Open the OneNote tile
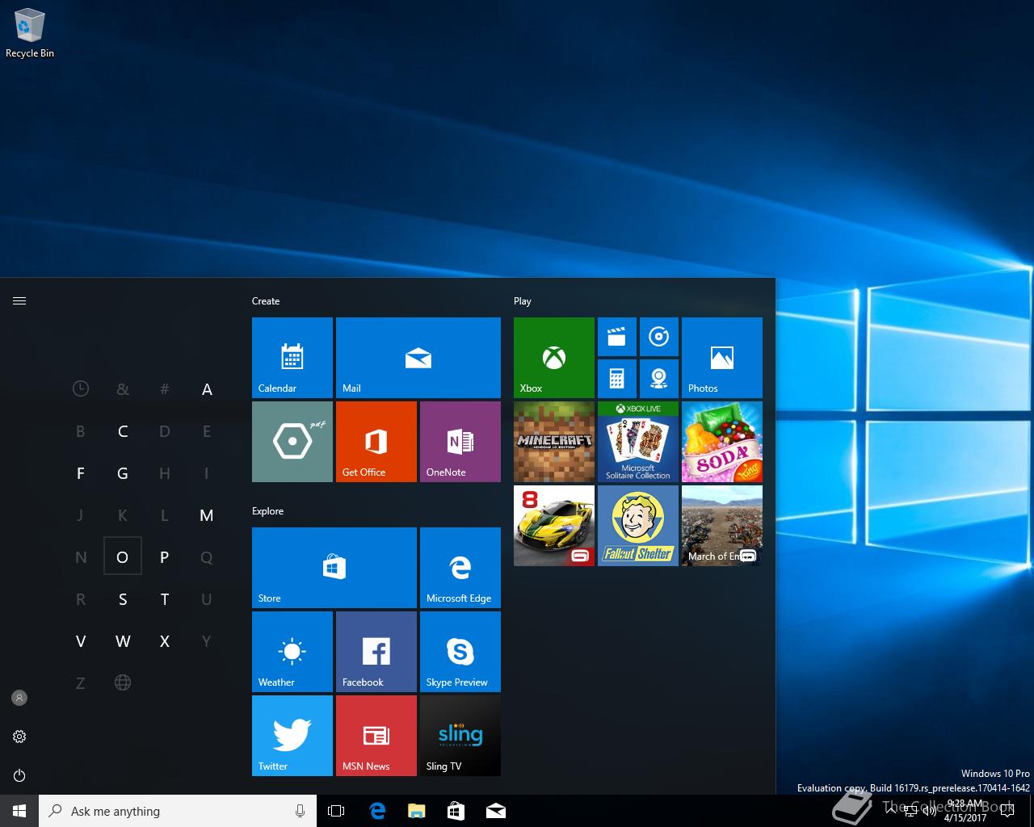 (460, 442)
